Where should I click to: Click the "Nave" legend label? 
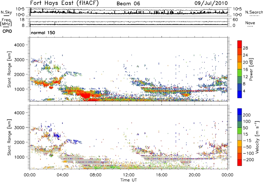[x=250, y=23]
